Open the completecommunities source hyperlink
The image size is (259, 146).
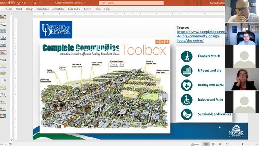click(201, 36)
